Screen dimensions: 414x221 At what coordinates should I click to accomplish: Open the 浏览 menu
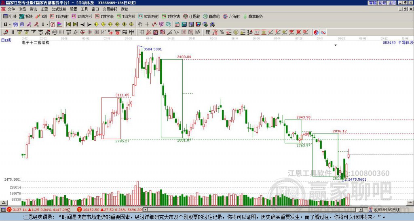pos(23,9)
